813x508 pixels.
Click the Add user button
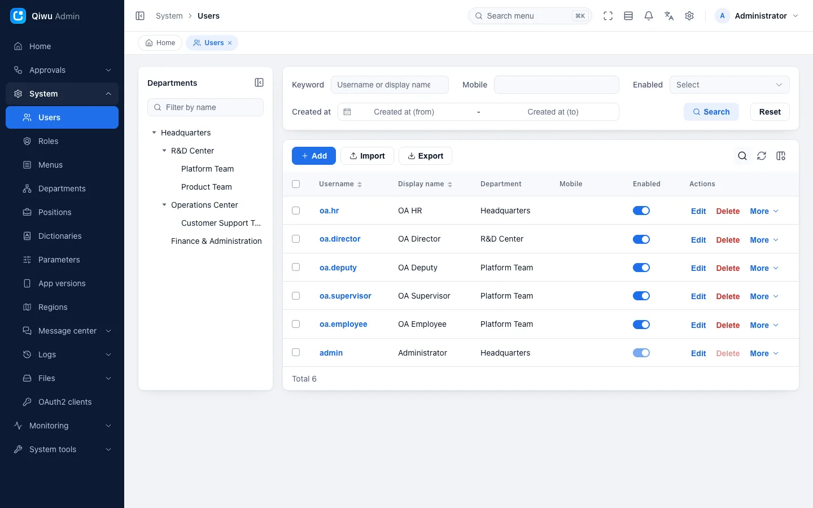(314, 156)
